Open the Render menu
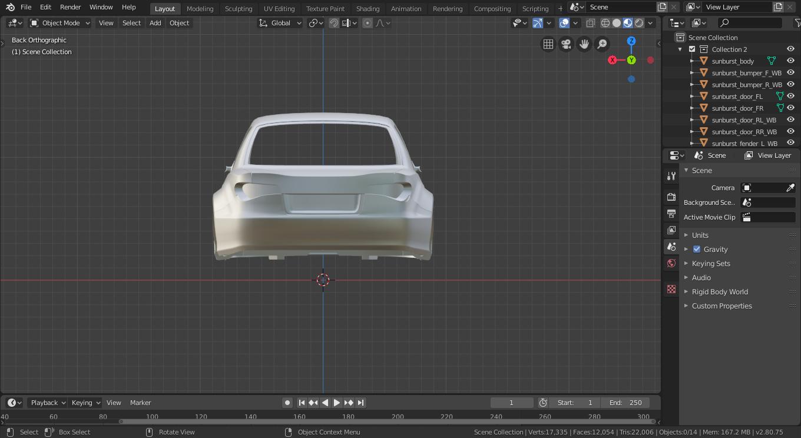Viewport: 801px width, 438px height. point(70,7)
